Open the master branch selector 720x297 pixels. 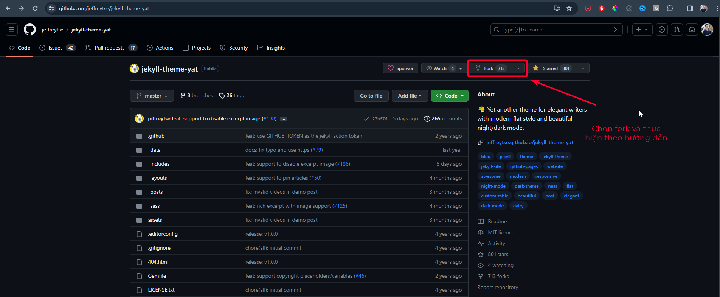click(152, 96)
